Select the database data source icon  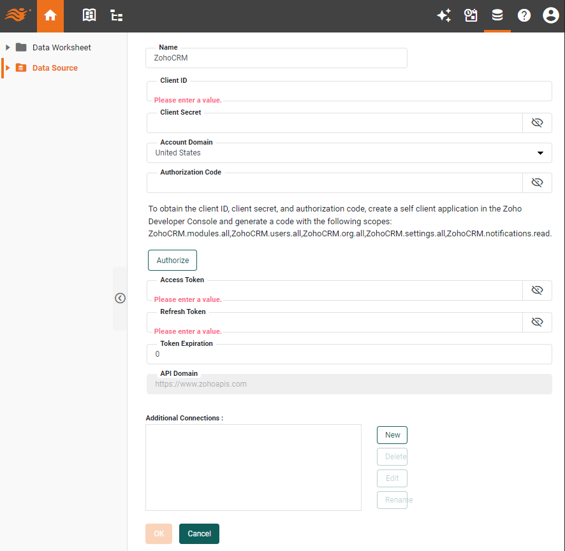[x=497, y=15]
